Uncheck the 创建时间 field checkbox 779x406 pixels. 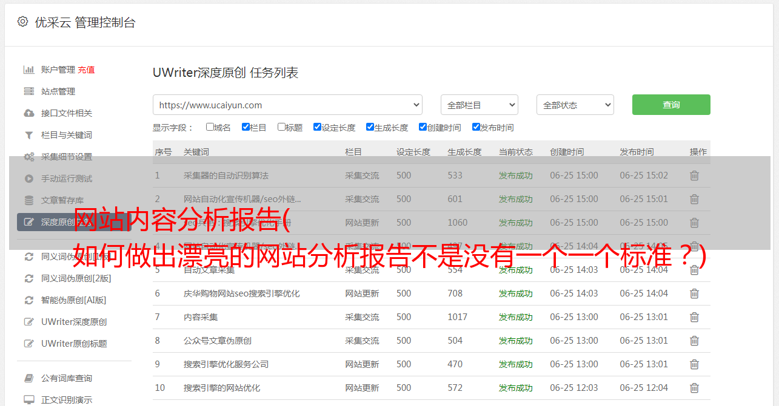pyautogui.click(x=423, y=127)
